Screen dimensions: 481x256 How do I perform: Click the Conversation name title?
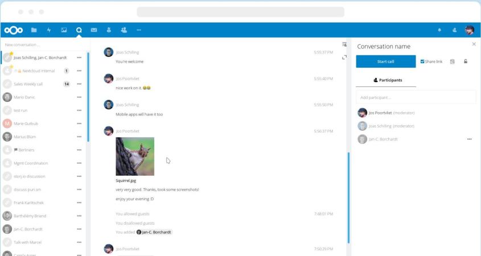coord(384,46)
